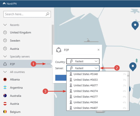This screenshot has height=116, width=140.
Task: Click the Australia flag icon
Action: point(5,96)
